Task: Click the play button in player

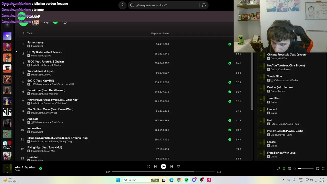Action: pos(163,166)
